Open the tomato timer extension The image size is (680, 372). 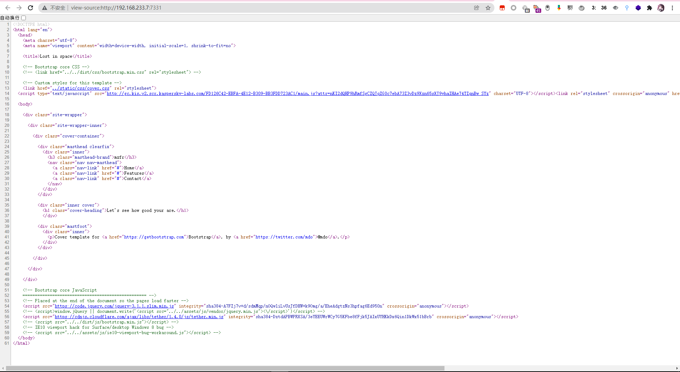[582, 8]
